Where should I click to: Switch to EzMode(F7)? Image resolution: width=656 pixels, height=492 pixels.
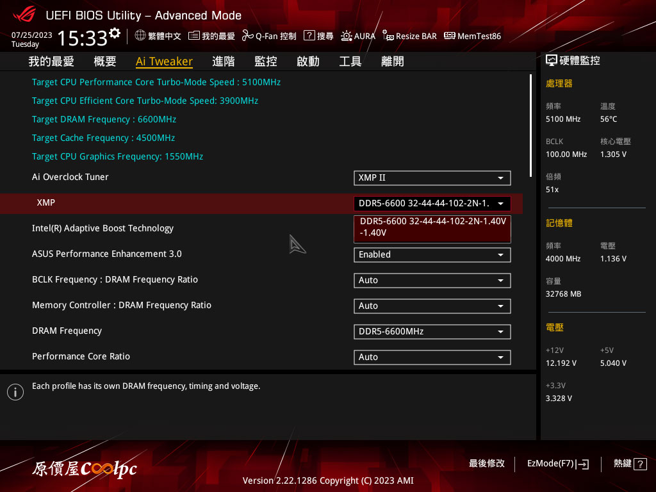click(x=558, y=464)
